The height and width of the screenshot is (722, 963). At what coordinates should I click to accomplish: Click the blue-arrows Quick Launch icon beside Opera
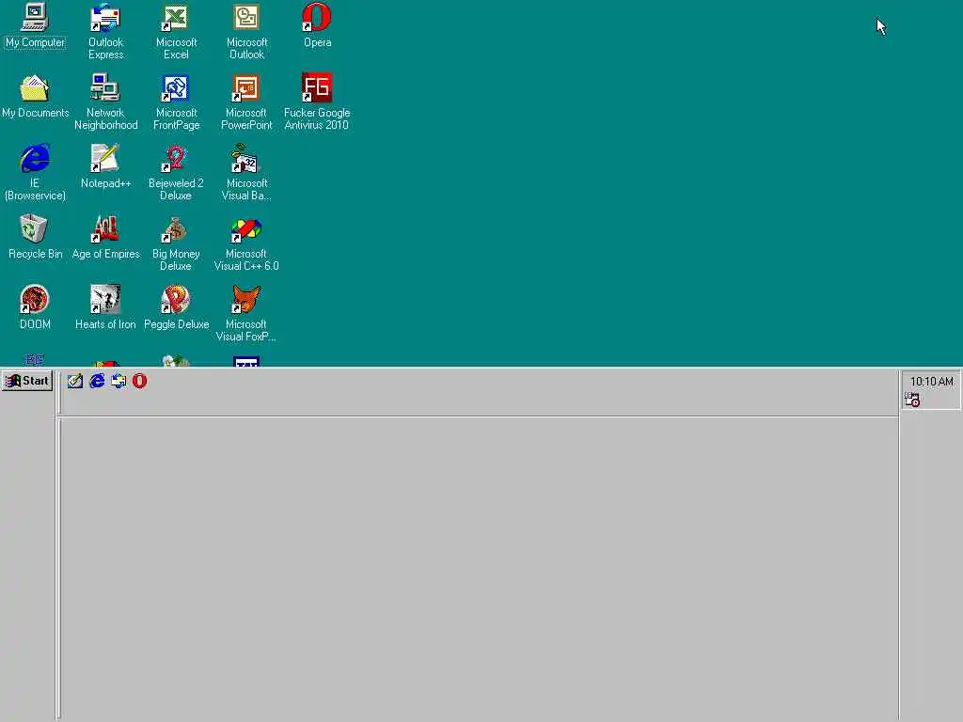(x=118, y=382)
